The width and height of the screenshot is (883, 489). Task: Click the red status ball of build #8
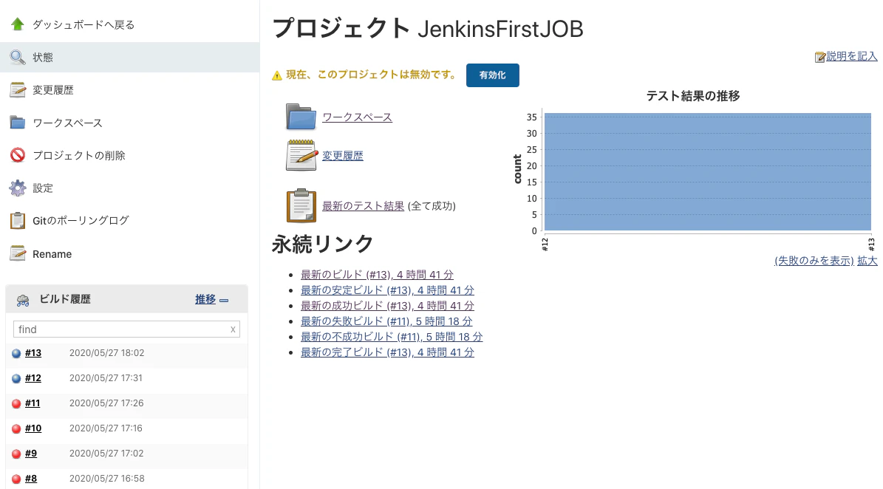click(x=16, y=479)
